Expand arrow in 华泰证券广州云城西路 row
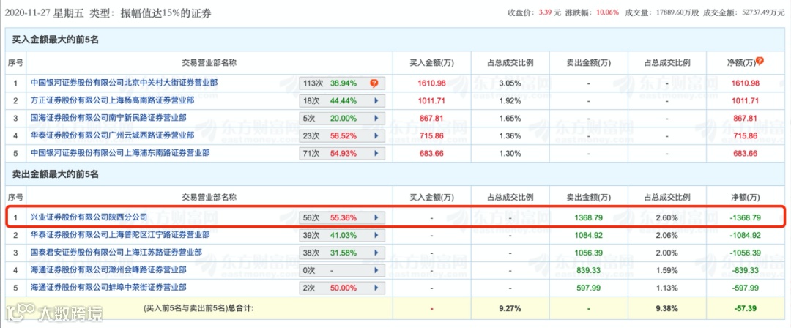The height and width of the screenshot is (328, 791). pos(376,135)
